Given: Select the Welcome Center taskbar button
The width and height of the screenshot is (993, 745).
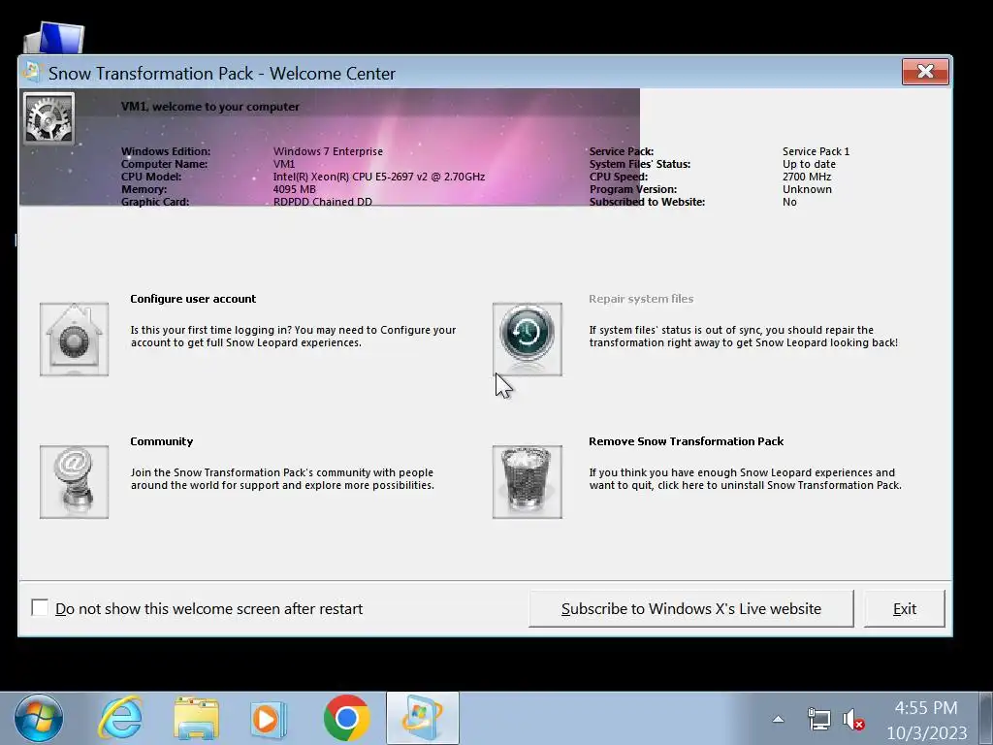Looking at the screenshot, I should (423, 719).
